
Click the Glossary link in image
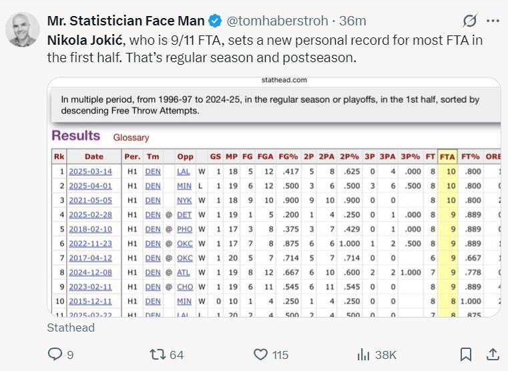pyautogui.click(x=131, y=137)
